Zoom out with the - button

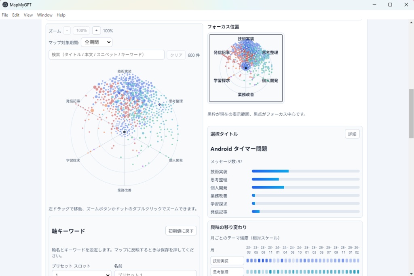(x=66, y=30)
